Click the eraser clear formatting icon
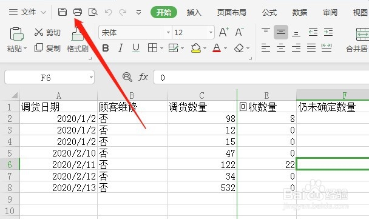The width and height of the screenshot is (369, 219). [x=239, y=48]
